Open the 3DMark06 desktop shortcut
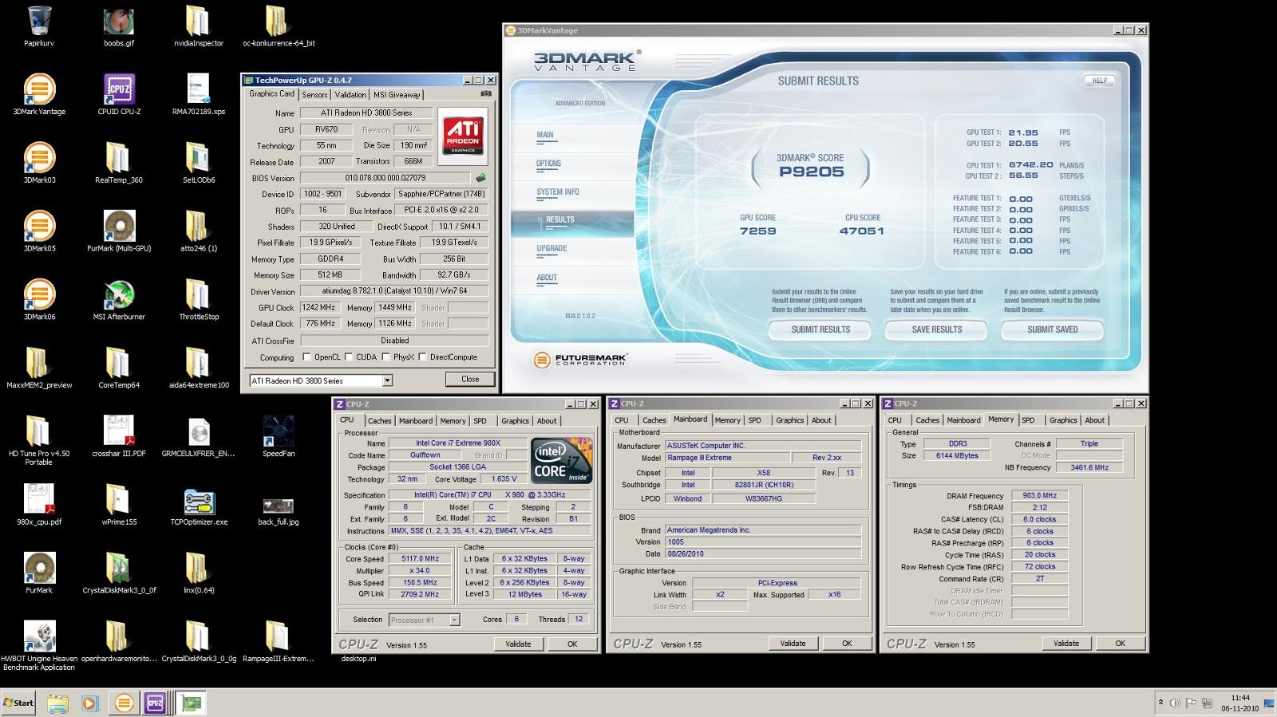This screenshot has height=717, width=1277. click(x=39, y=300)
